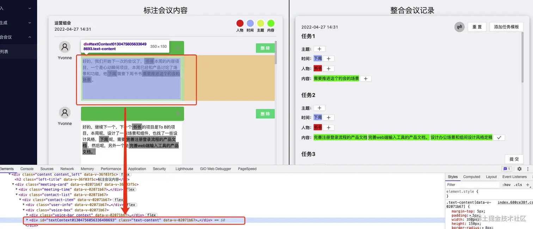Switch to the Event Listeners tab
The width and height of the screenshot is (533, 229).
tap(514, 177)
